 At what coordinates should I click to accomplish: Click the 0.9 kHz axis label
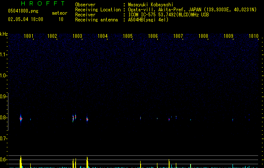point(3,97)
